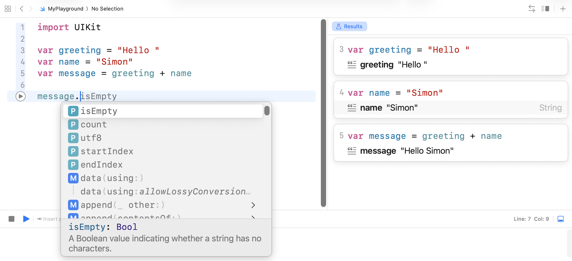Select the Results tab
The image size is (572, 261).
tap(349, 27)
